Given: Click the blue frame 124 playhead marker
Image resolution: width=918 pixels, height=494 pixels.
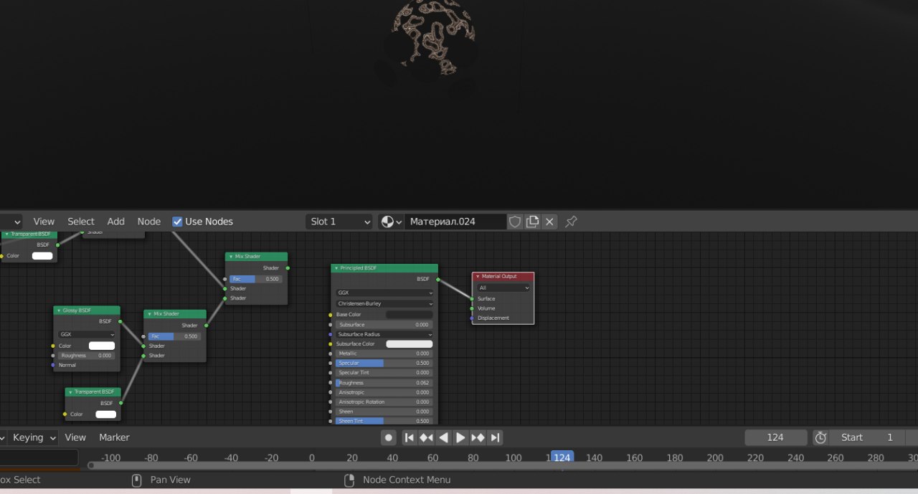Looking at the screenshot, I should (x=562, y=457).
